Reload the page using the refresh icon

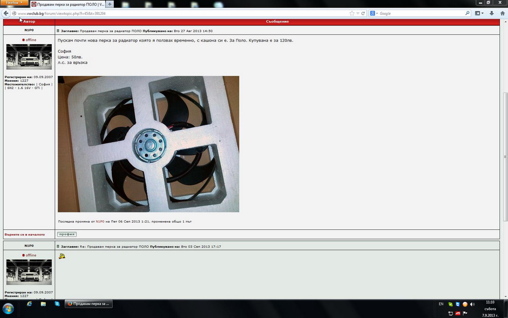pyautogui.click(x=363, y=14)
